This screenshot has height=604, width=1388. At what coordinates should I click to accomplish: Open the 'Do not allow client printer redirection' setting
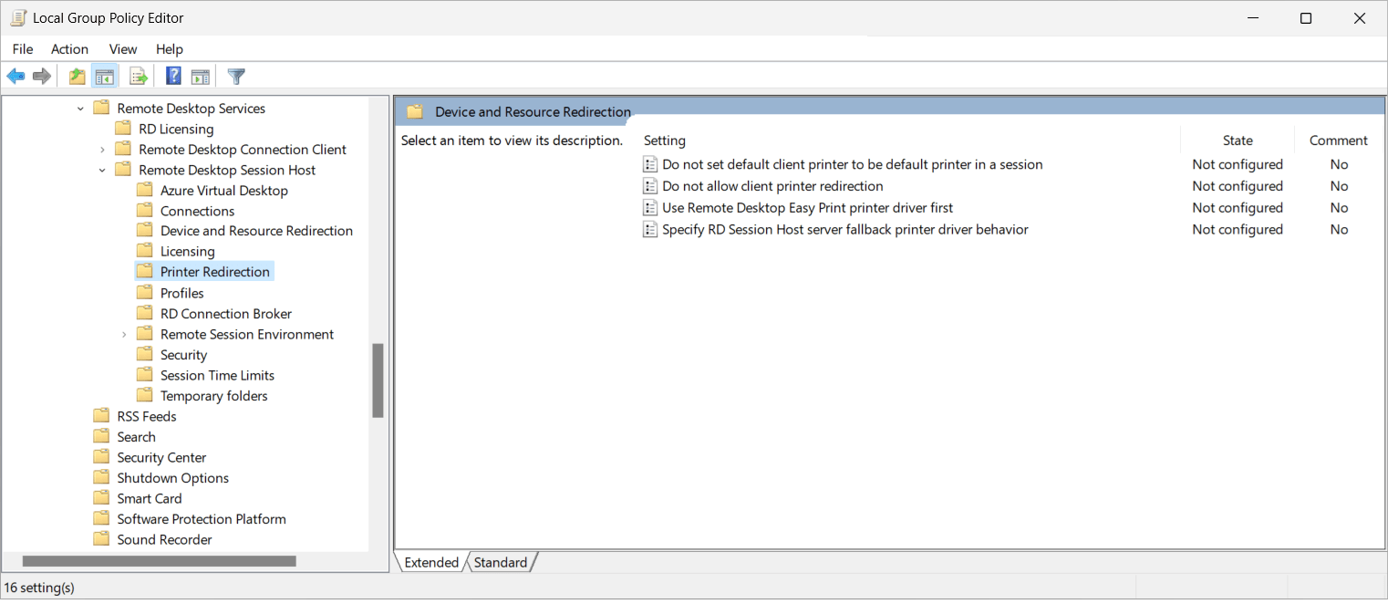click(771, 185)
